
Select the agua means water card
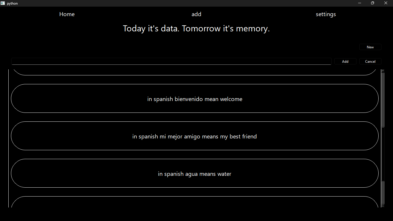(x=195, y=173)
